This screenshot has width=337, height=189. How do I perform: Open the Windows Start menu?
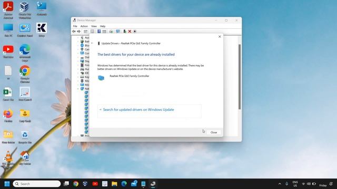tap(7, 184)
